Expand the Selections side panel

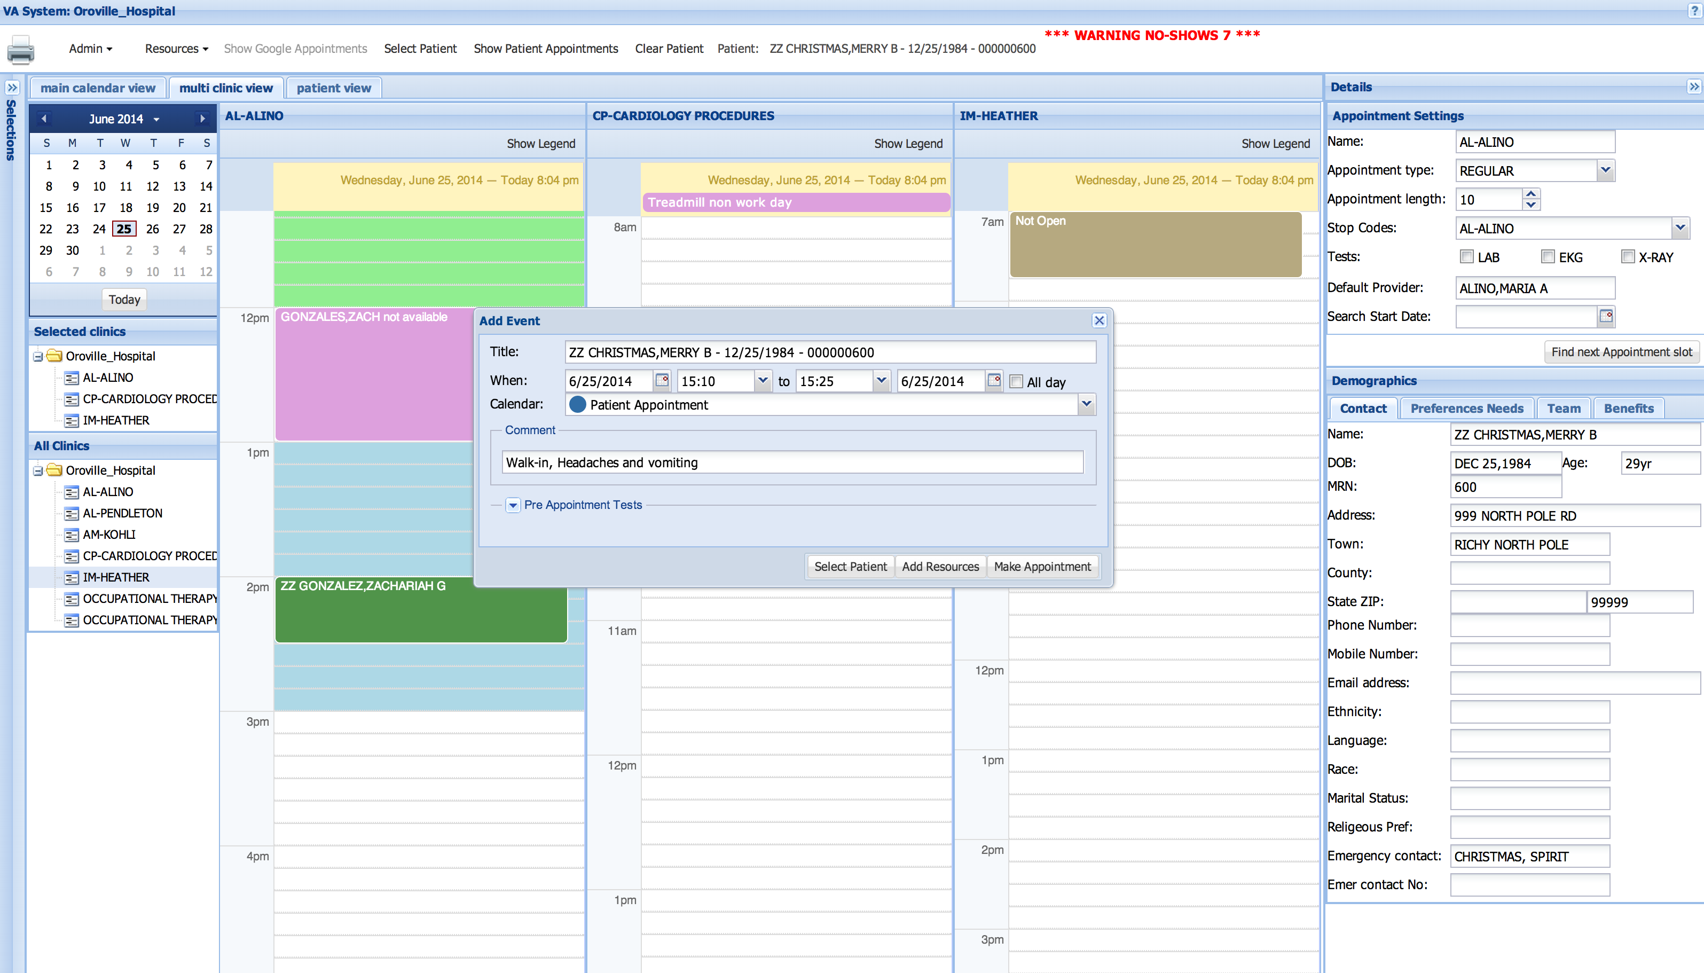[x=12, y=88]
